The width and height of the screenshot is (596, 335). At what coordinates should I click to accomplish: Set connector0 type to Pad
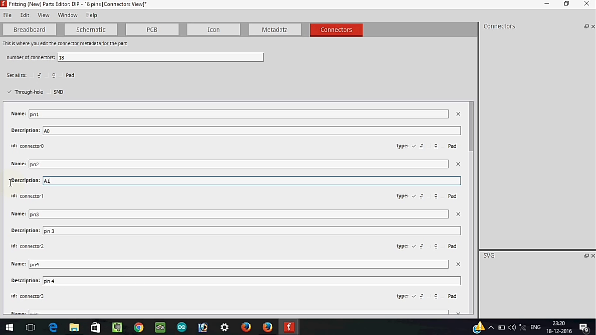tap(449, 146)
